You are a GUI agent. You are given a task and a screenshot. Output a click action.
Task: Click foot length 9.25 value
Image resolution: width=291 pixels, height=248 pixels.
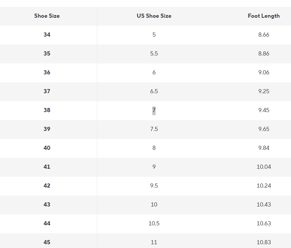(263, 91)
